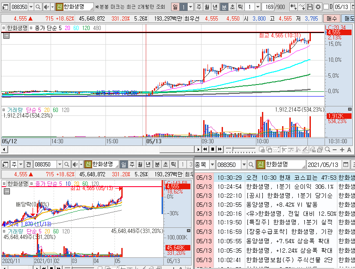The image size is (355, 269).
Task: Toggle the D checkbox in top toolbar
Action: (326, 7)
